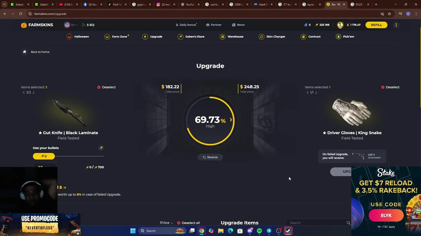The height and width of the screenshot is (236, 421).
Task: Open the Daily bonus page
Action: click(186, 25)
